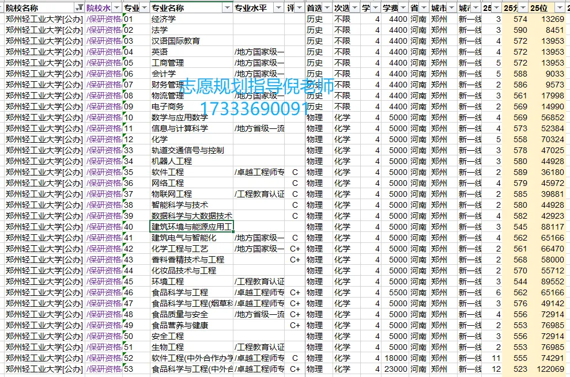Click the major cell 化学工程与工艺
The width and height of the screenshot is (570, 377).
[191, 249]
